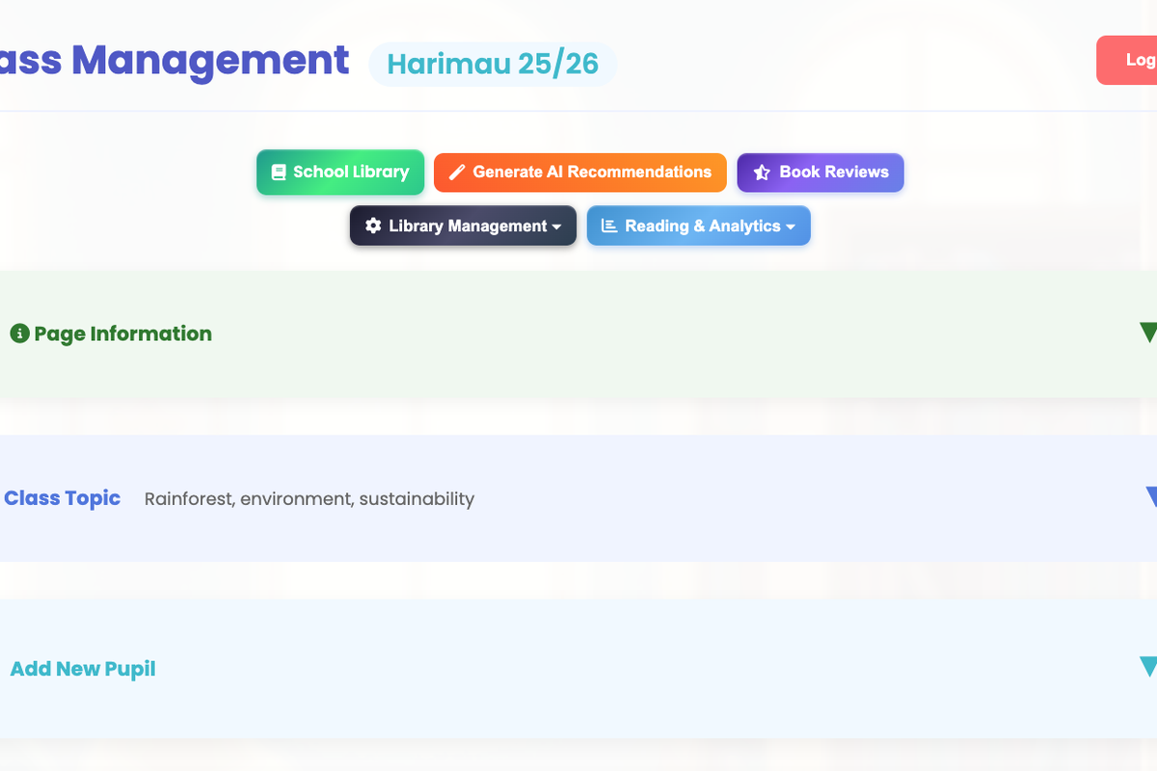The image size is (1157, 771).
Task: Click Generate AI Recommendations button
Action: tap(580, 173)
